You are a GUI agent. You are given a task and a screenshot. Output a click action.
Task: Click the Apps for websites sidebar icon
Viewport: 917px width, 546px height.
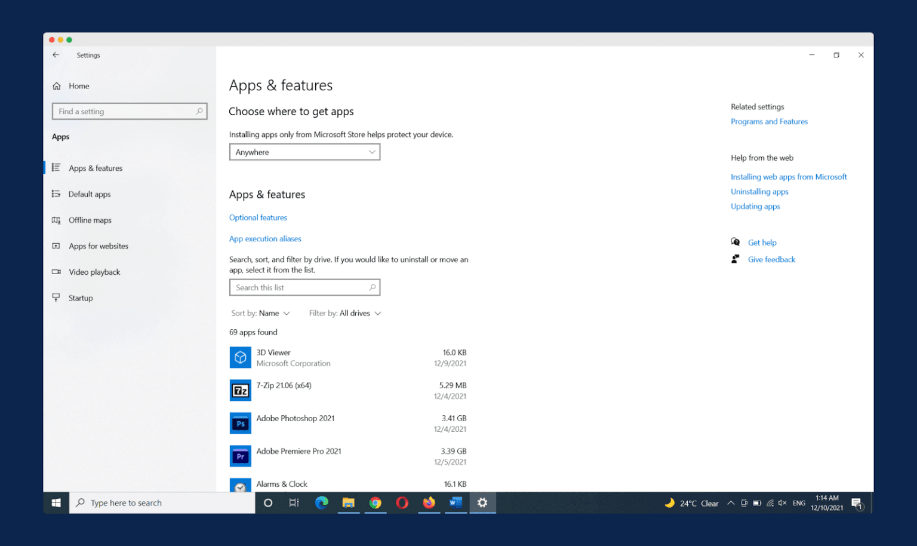56,246
